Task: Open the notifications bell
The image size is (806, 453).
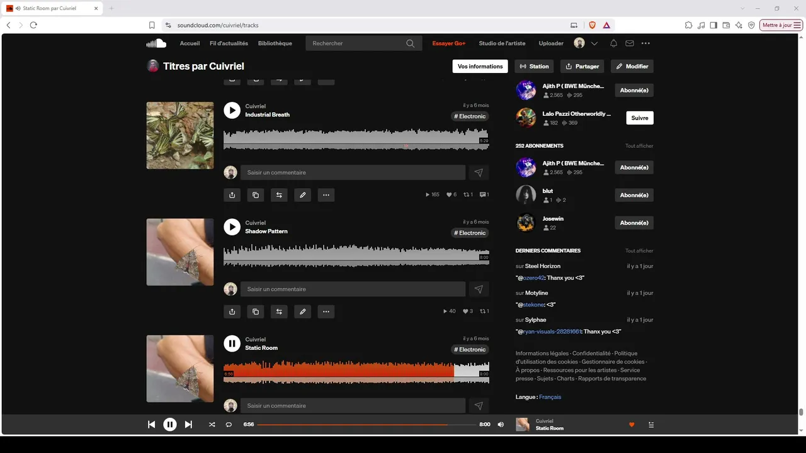Action: point(613,43)
